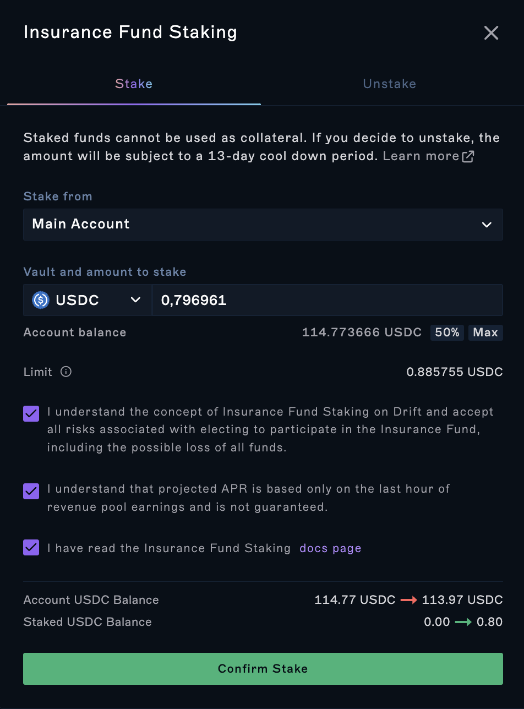Uncheck the read docs page checkbox
This screenshot has height=709, width=524.
coord(31,548)
